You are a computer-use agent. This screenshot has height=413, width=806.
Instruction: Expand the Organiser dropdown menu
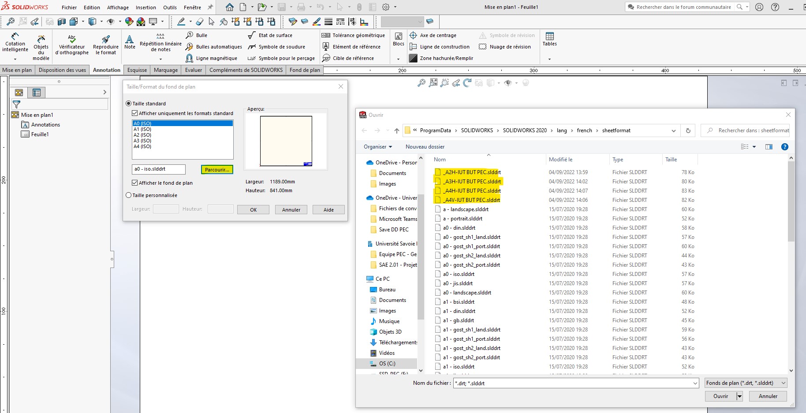tap(377, 147)
